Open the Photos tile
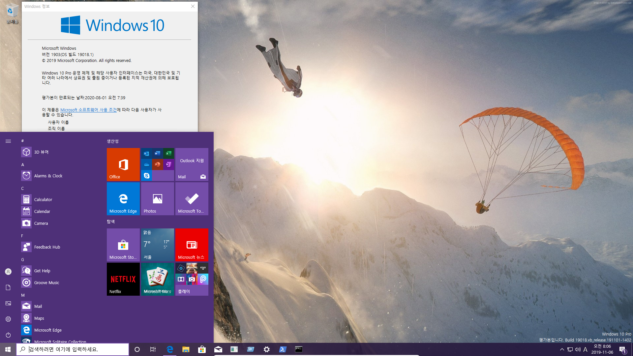The width and height of the screenshot is (633, 356). 157,198
